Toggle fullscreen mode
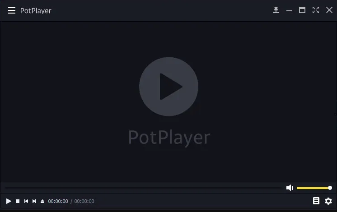The image size is (337, 212). coord(316,10)
